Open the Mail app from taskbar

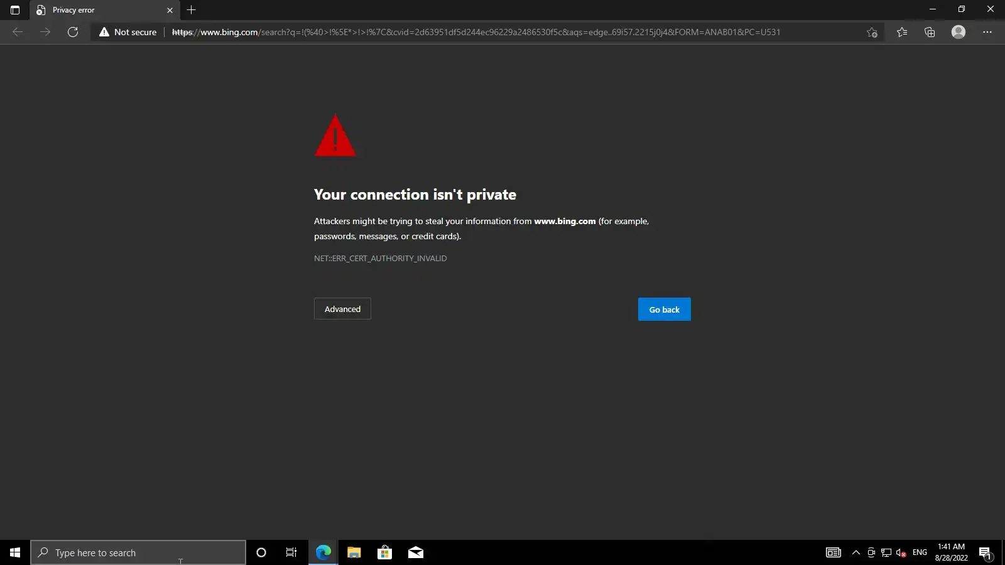[x=415, y=552]
